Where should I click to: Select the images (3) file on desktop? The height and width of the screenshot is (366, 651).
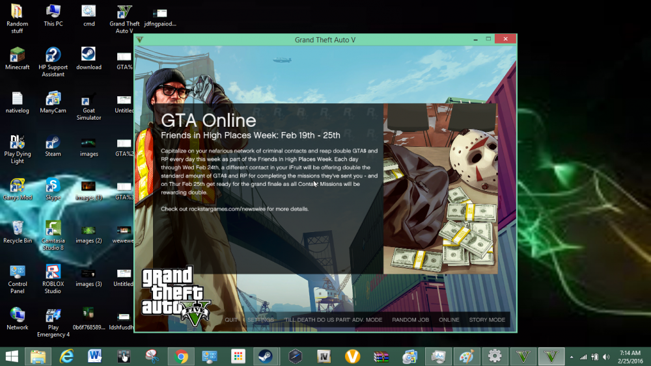[x=89, y=278]
